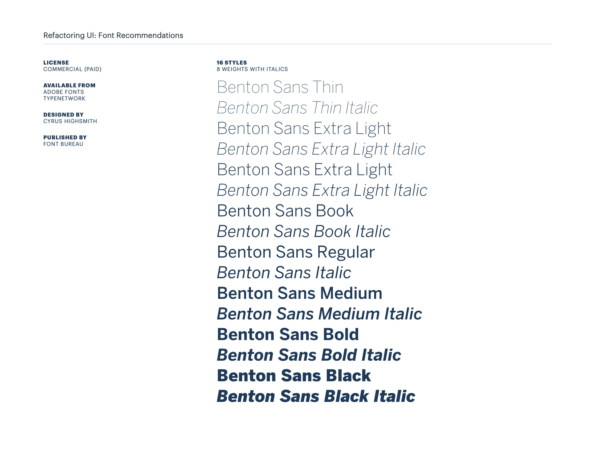Click the "Benton Sans Bold" sample line
The image size is (596, 461).
tap(288, 334)
